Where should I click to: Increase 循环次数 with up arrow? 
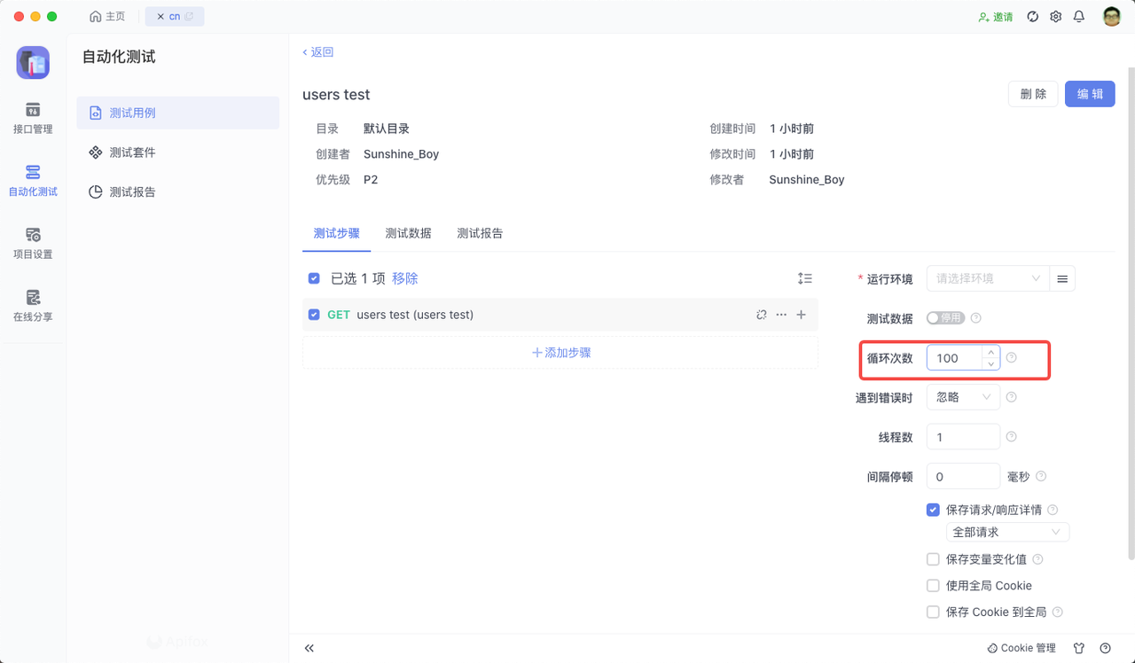point(990,352)
